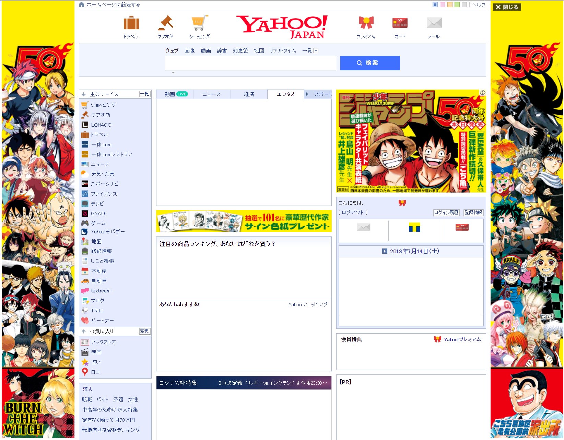Open Mail with the envelope icon
The height and width of the screenshot is (440, 564).
tap(434, 22)
